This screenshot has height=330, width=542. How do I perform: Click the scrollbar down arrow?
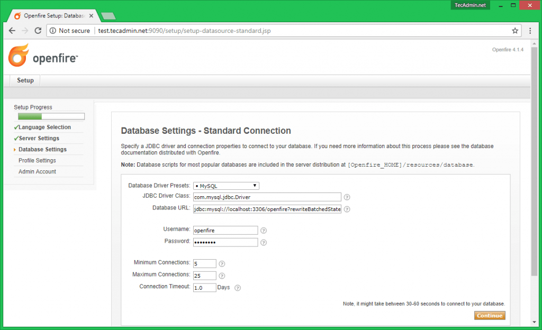coord(534,322)
